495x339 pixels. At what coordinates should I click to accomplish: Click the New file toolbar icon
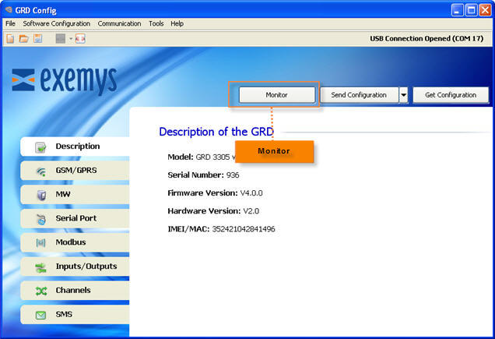(10, 39)
